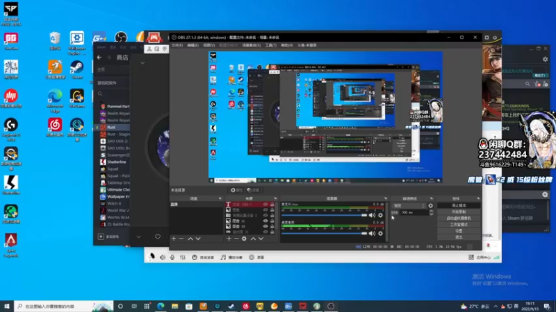Open Microsoft Edge from the taskbar
Image resolution: width=556 pixels, height=312 pixels.
[161, 306]
